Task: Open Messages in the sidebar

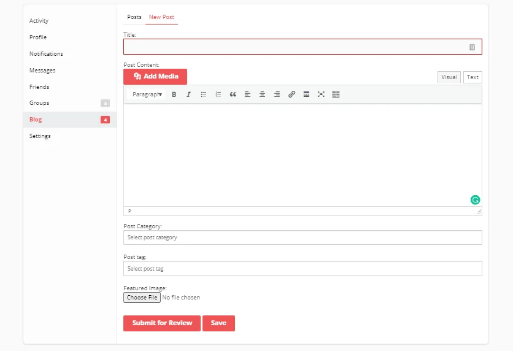Action: click(42, 71)
